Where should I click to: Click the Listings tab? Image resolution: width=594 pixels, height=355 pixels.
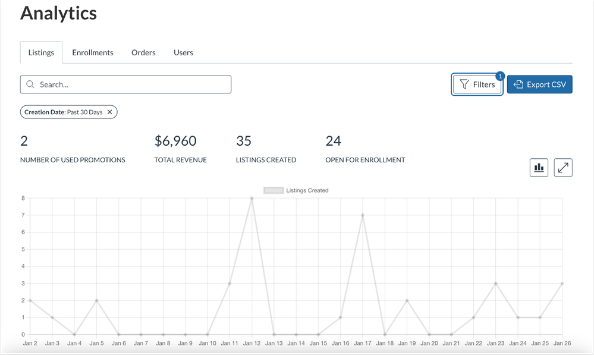41,52
